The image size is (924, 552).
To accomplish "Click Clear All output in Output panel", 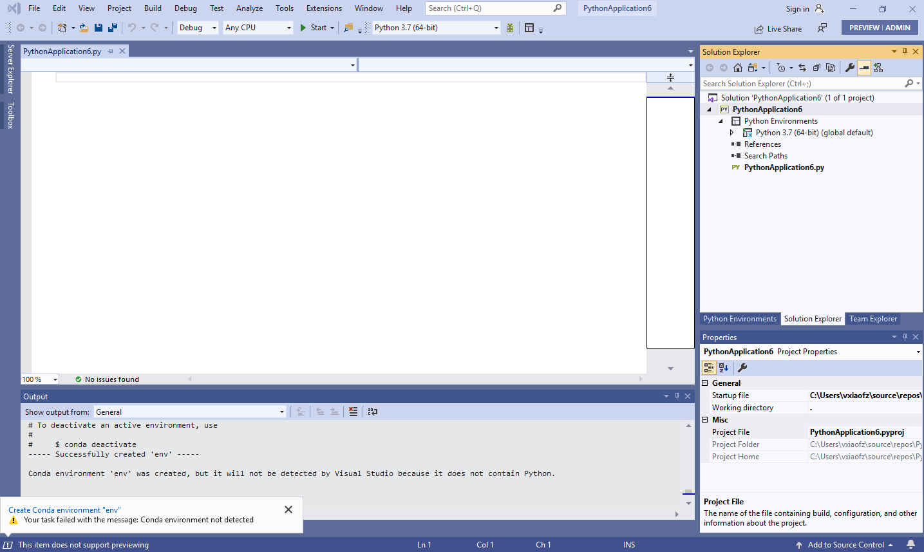I will coord(353,412).
